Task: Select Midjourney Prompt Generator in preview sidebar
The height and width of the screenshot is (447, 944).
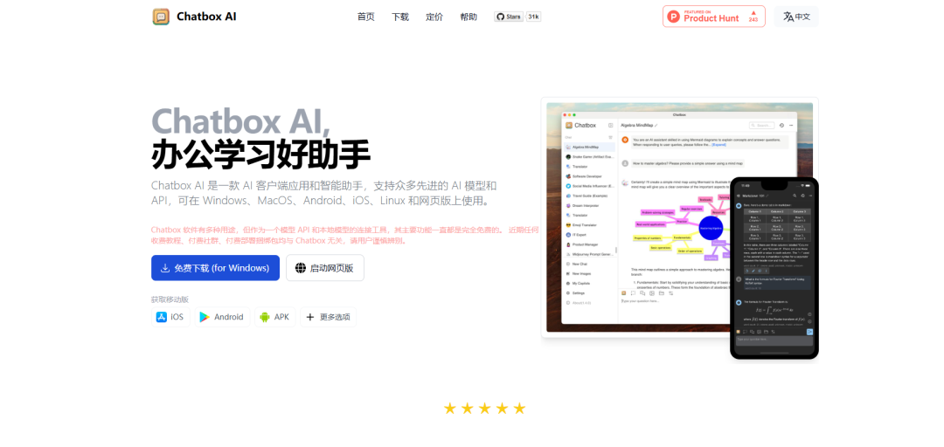Action: tap(589, 254)
